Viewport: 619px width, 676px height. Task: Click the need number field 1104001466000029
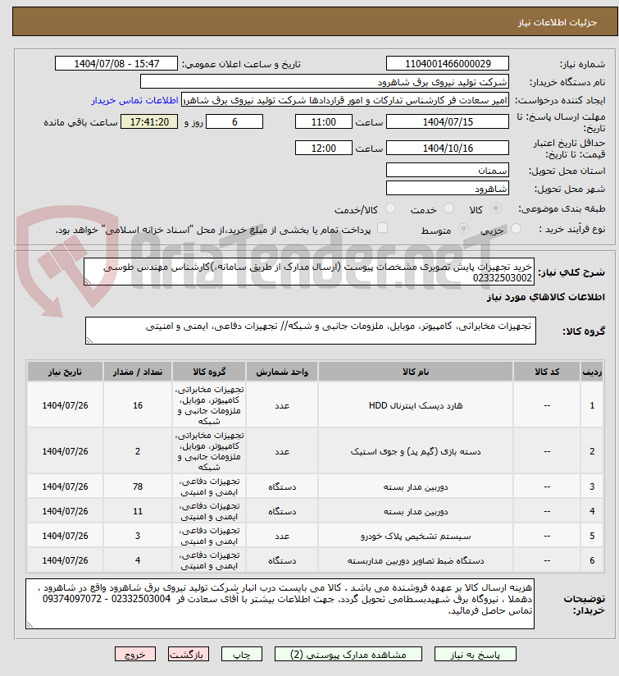point(448,63)
